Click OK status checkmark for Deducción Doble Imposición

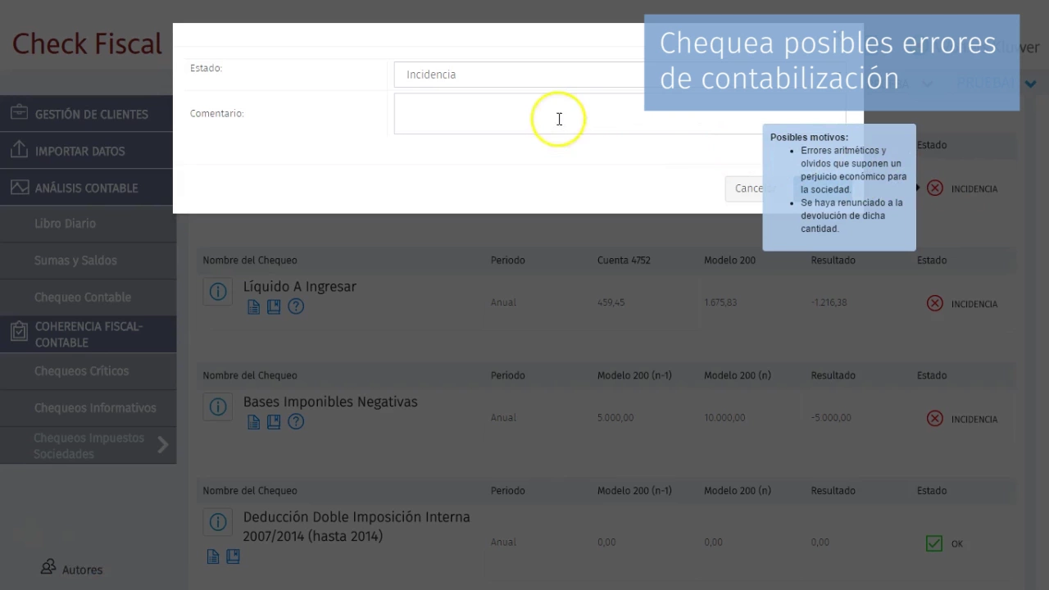[x=933, y=543]
